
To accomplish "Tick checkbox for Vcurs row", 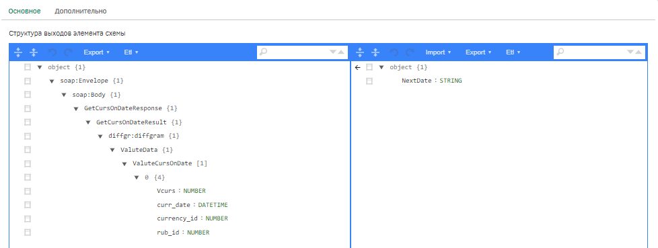I will pos(28,191).
